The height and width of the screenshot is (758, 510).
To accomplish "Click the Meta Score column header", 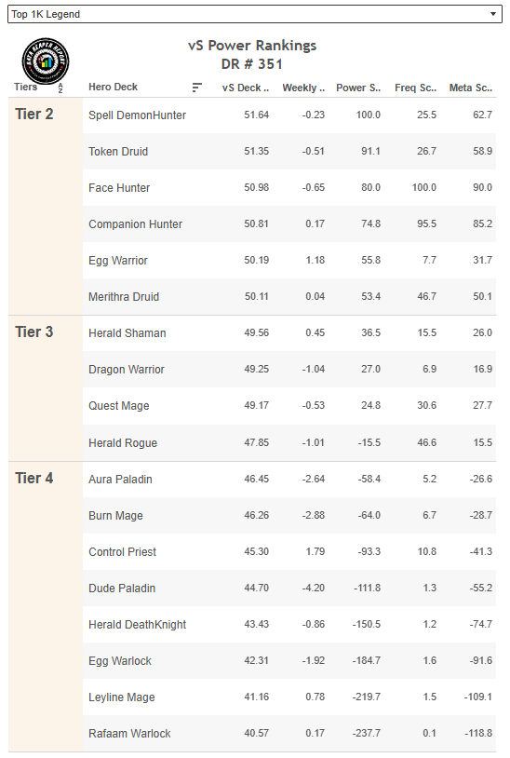I will [x=471, y=88].
